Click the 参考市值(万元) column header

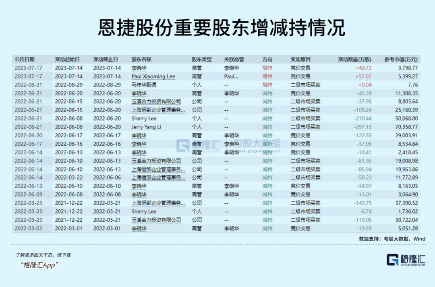click(401, 59)
